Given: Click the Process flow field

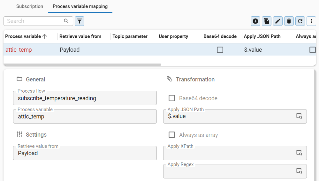Looking at the screenshot, I should tap(85, 98).
